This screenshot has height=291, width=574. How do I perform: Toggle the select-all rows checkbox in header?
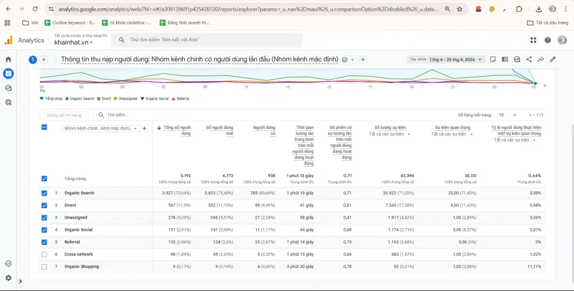[x=44, y=127]
